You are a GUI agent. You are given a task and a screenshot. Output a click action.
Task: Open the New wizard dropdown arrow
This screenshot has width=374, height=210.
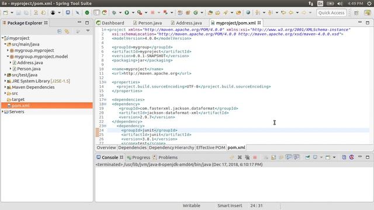point(12,13)
